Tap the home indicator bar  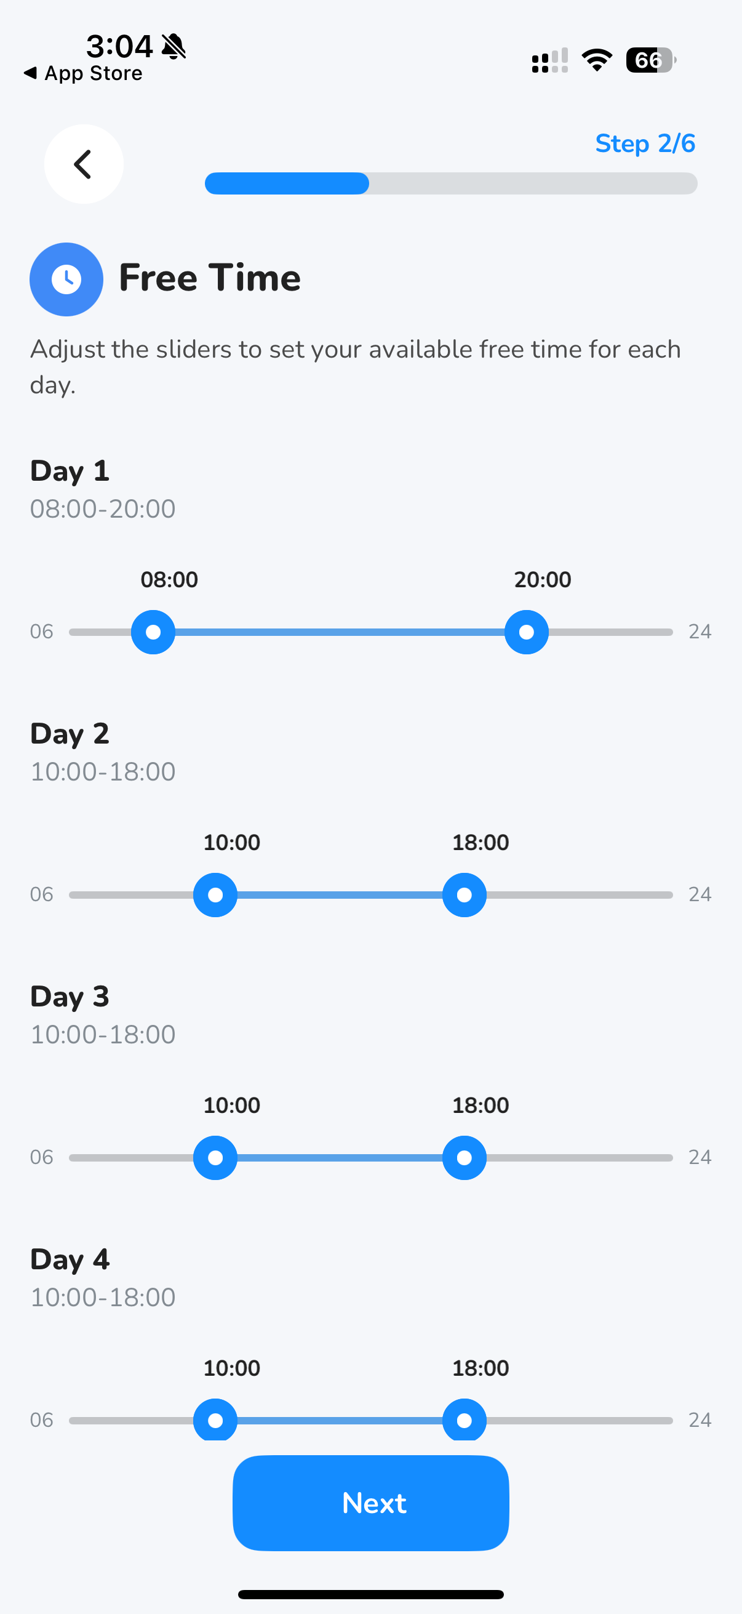[x=370, y=1594]
